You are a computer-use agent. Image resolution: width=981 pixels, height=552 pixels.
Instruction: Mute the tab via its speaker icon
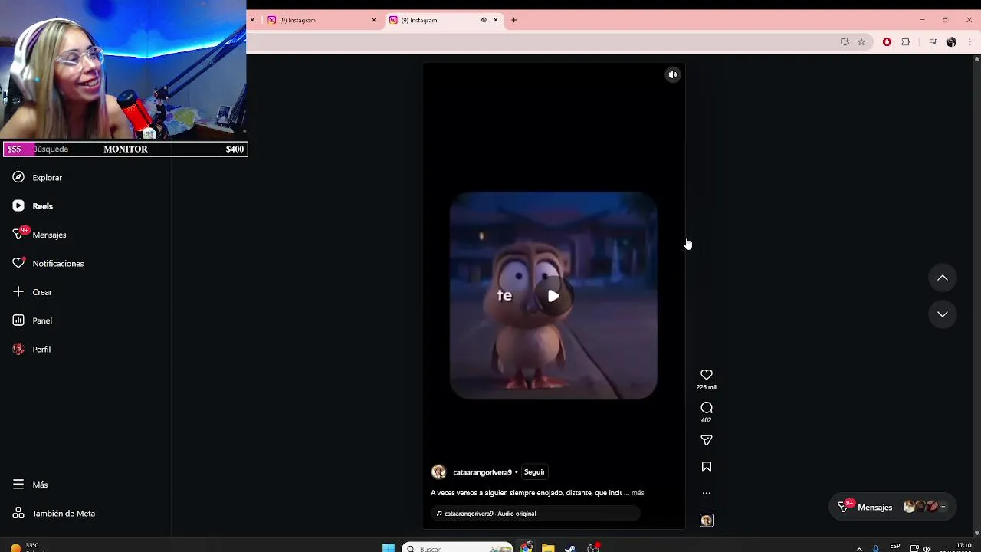pyautogui.click(x=483, y=20)
